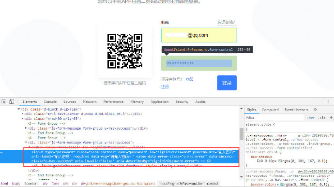Select the Computed pane tab
The height and width of the screenshot is (187, 334).
pos(270,110)
